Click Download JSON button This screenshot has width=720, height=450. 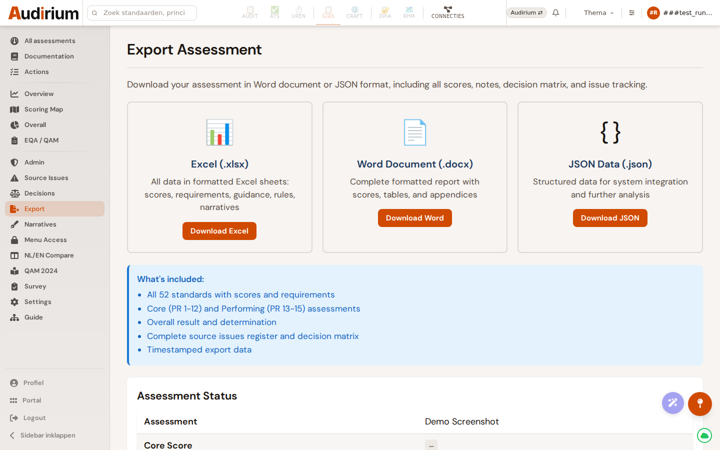610,218
